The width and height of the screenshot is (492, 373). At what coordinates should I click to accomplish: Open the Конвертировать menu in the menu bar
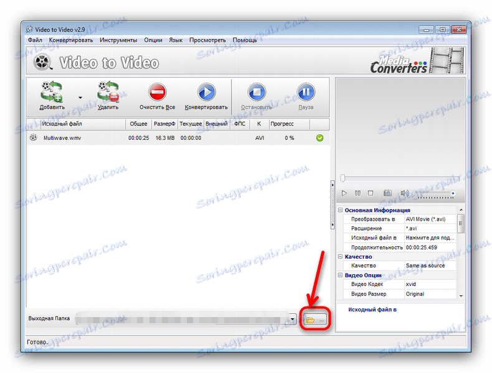coord(71,40)
